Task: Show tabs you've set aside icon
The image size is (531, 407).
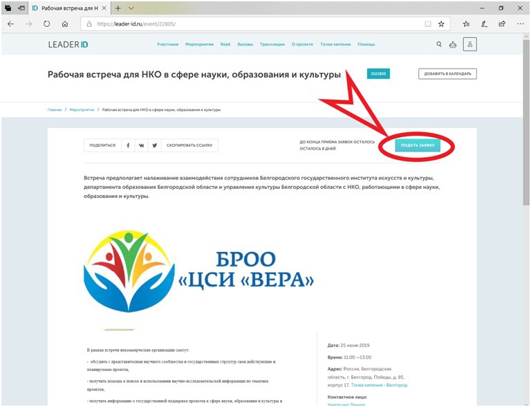Action: (x=8, y=8)
